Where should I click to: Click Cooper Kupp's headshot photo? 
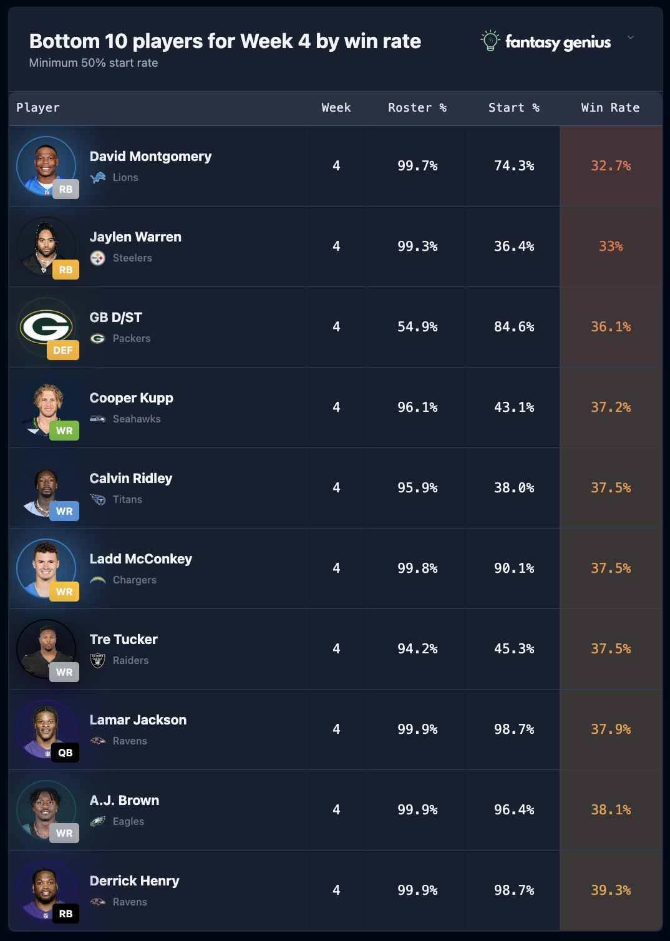coord(46,406)
